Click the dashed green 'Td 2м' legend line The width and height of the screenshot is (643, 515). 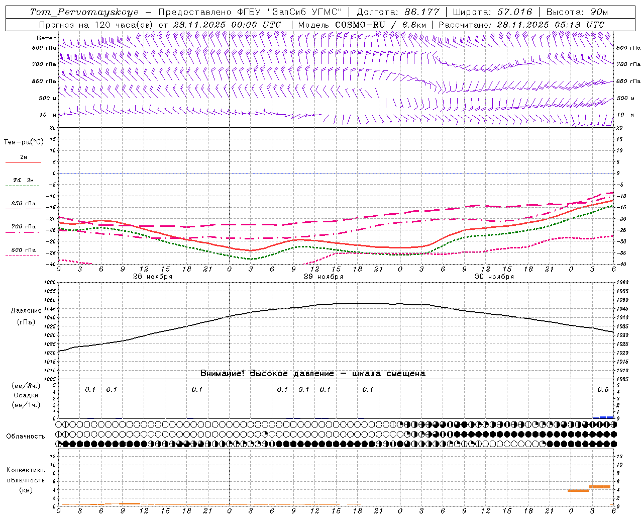tap(22, 186)
